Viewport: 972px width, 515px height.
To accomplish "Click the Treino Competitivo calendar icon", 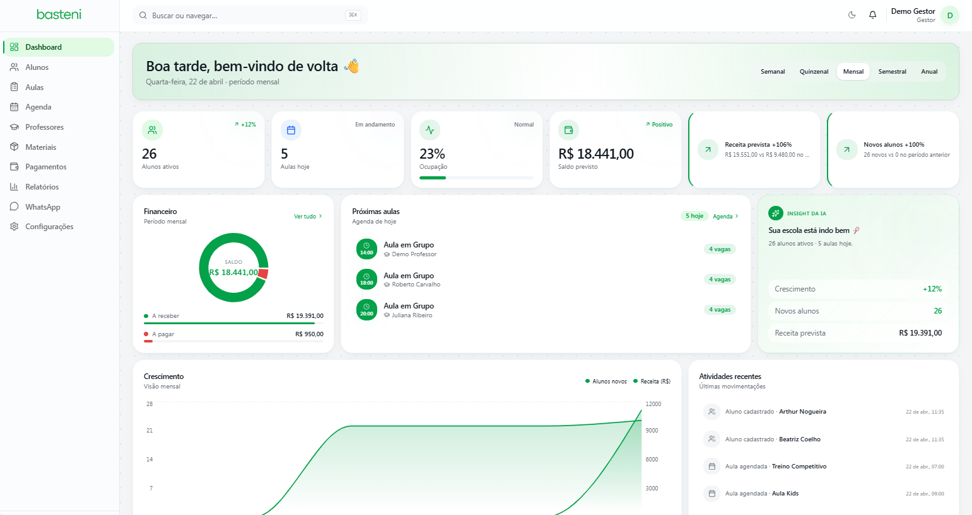I will click(x=711, y=467).
